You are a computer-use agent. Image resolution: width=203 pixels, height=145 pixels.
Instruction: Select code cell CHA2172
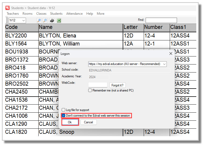(x=22, y=108)
